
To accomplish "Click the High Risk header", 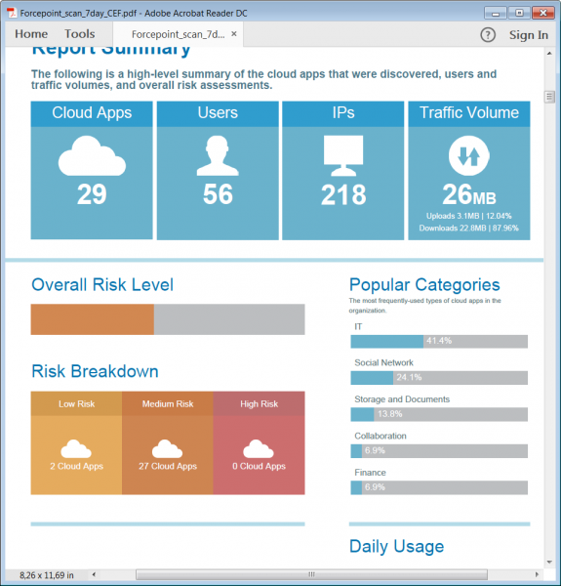I will click(x=260, y=403).
